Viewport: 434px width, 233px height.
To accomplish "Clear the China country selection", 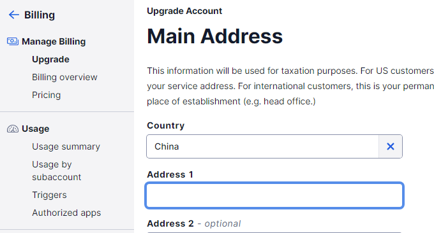I will pos(390,146).
